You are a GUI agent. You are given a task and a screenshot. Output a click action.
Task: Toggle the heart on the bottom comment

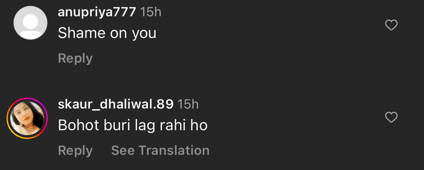[391, 117]
